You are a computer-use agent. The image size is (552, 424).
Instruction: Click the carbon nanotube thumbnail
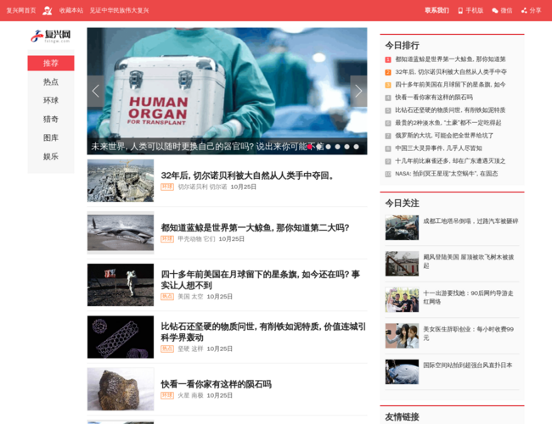[121, 338]
